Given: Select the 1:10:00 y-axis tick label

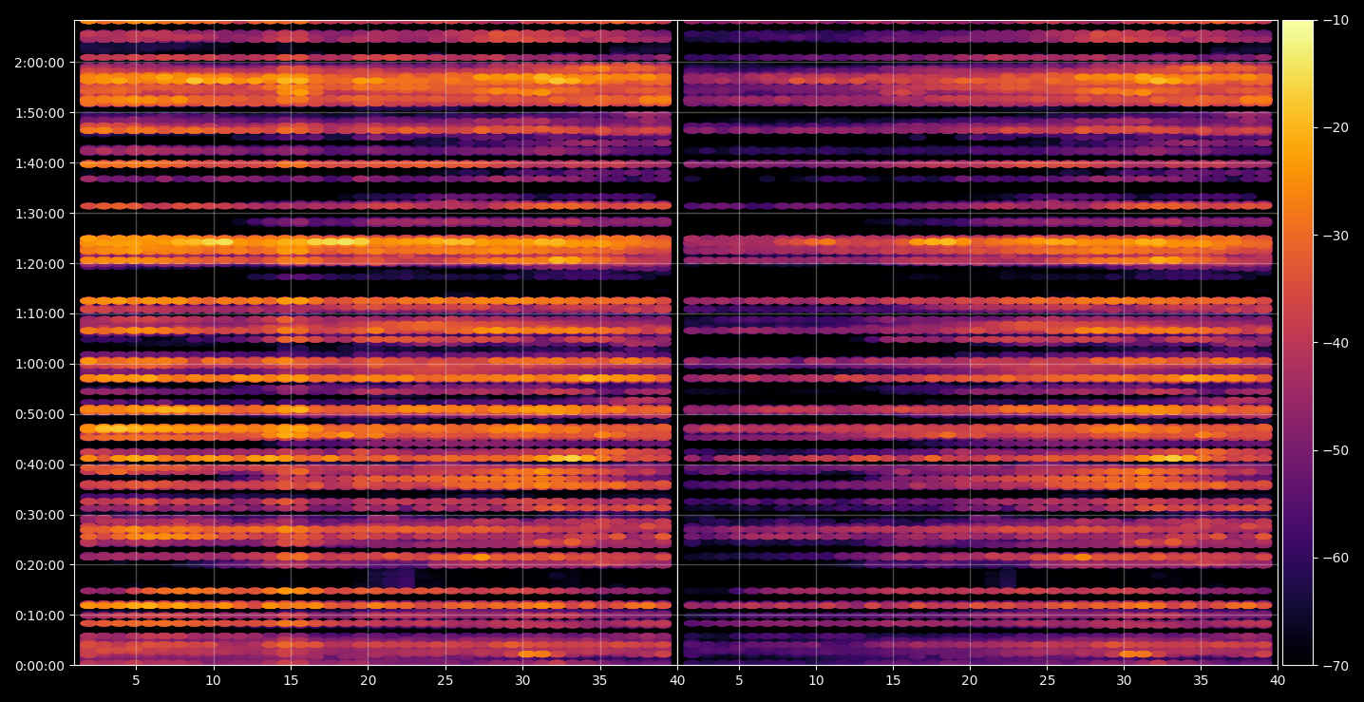Looking at the screenshot, I should [x=39, y=313].
